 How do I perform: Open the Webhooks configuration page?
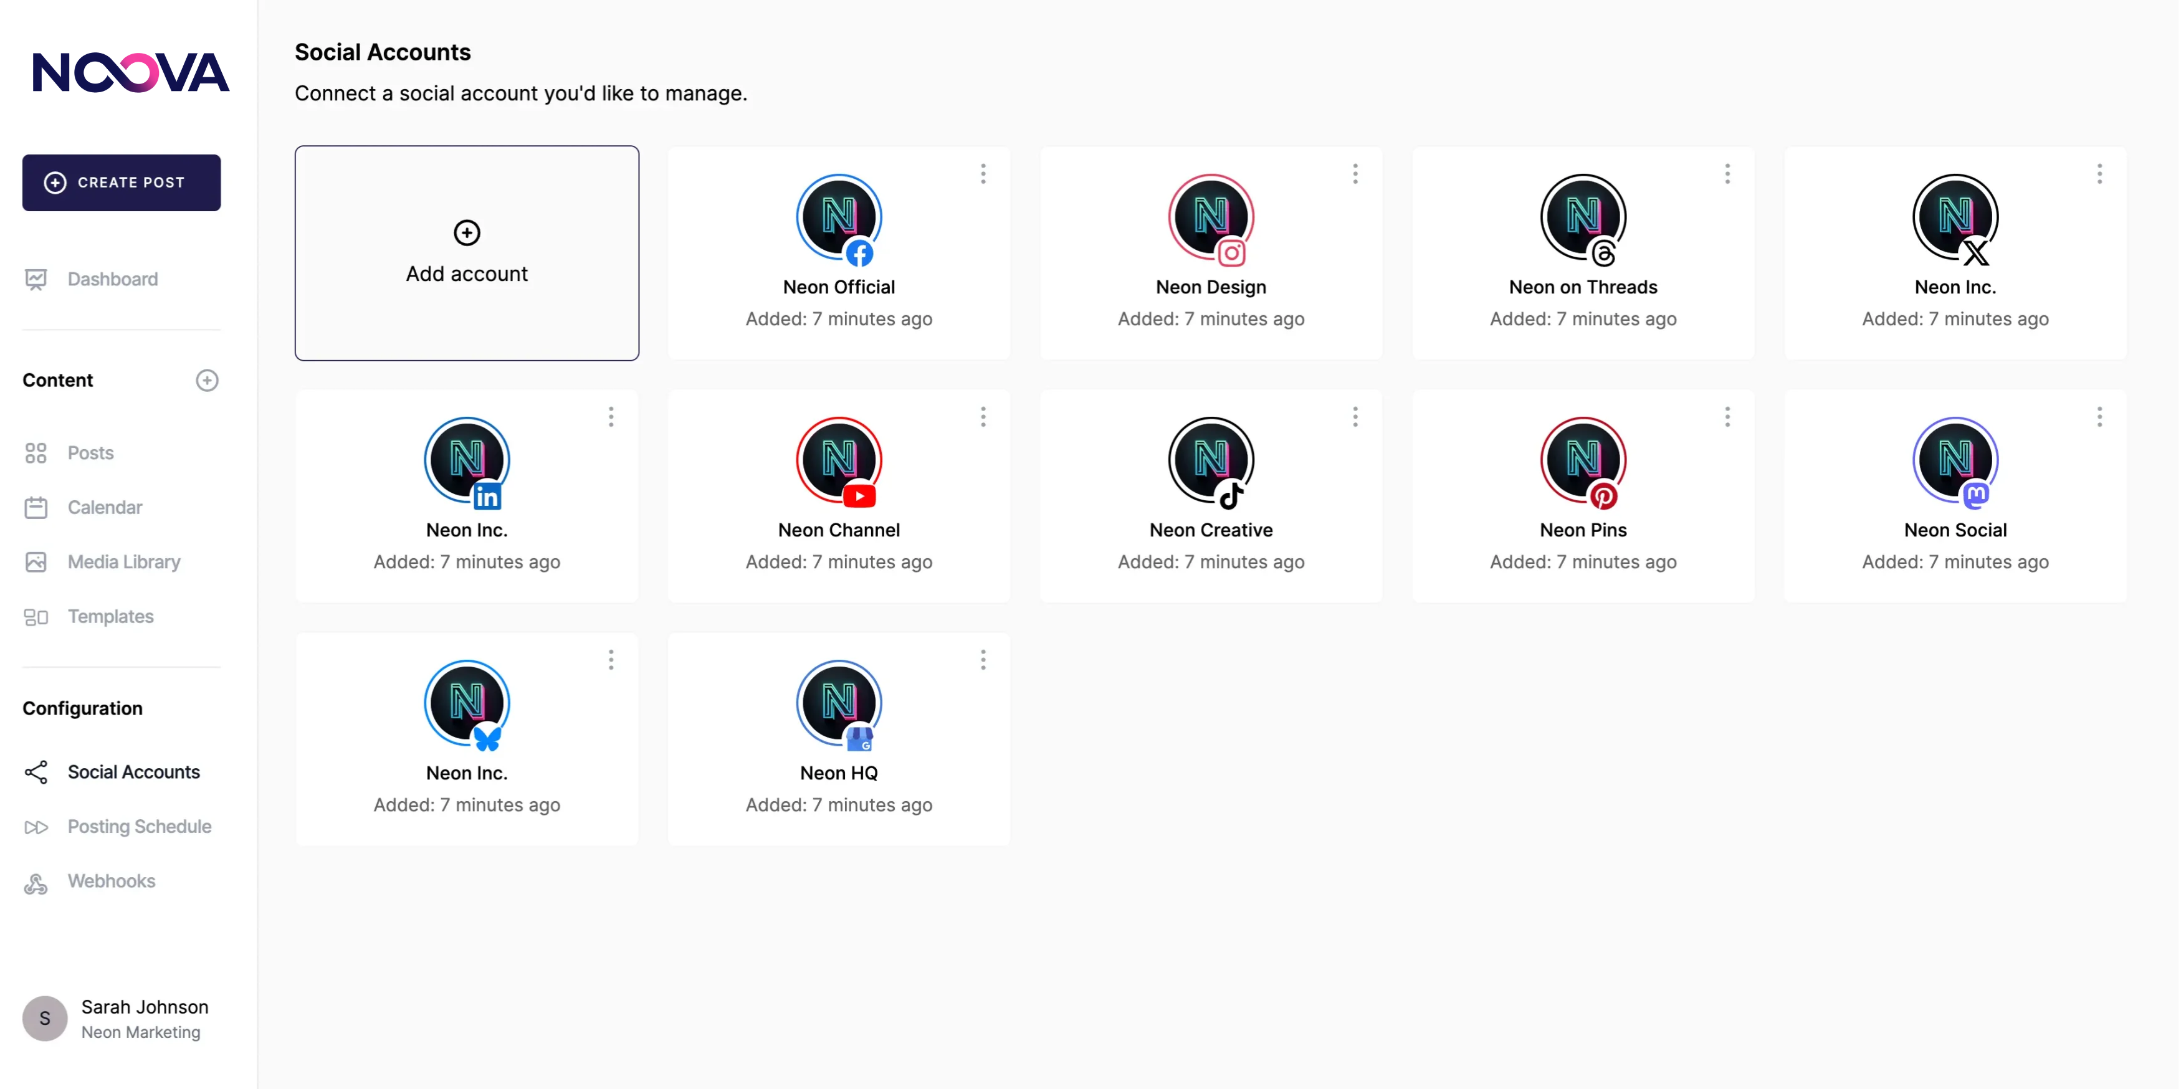click(111, 882)
